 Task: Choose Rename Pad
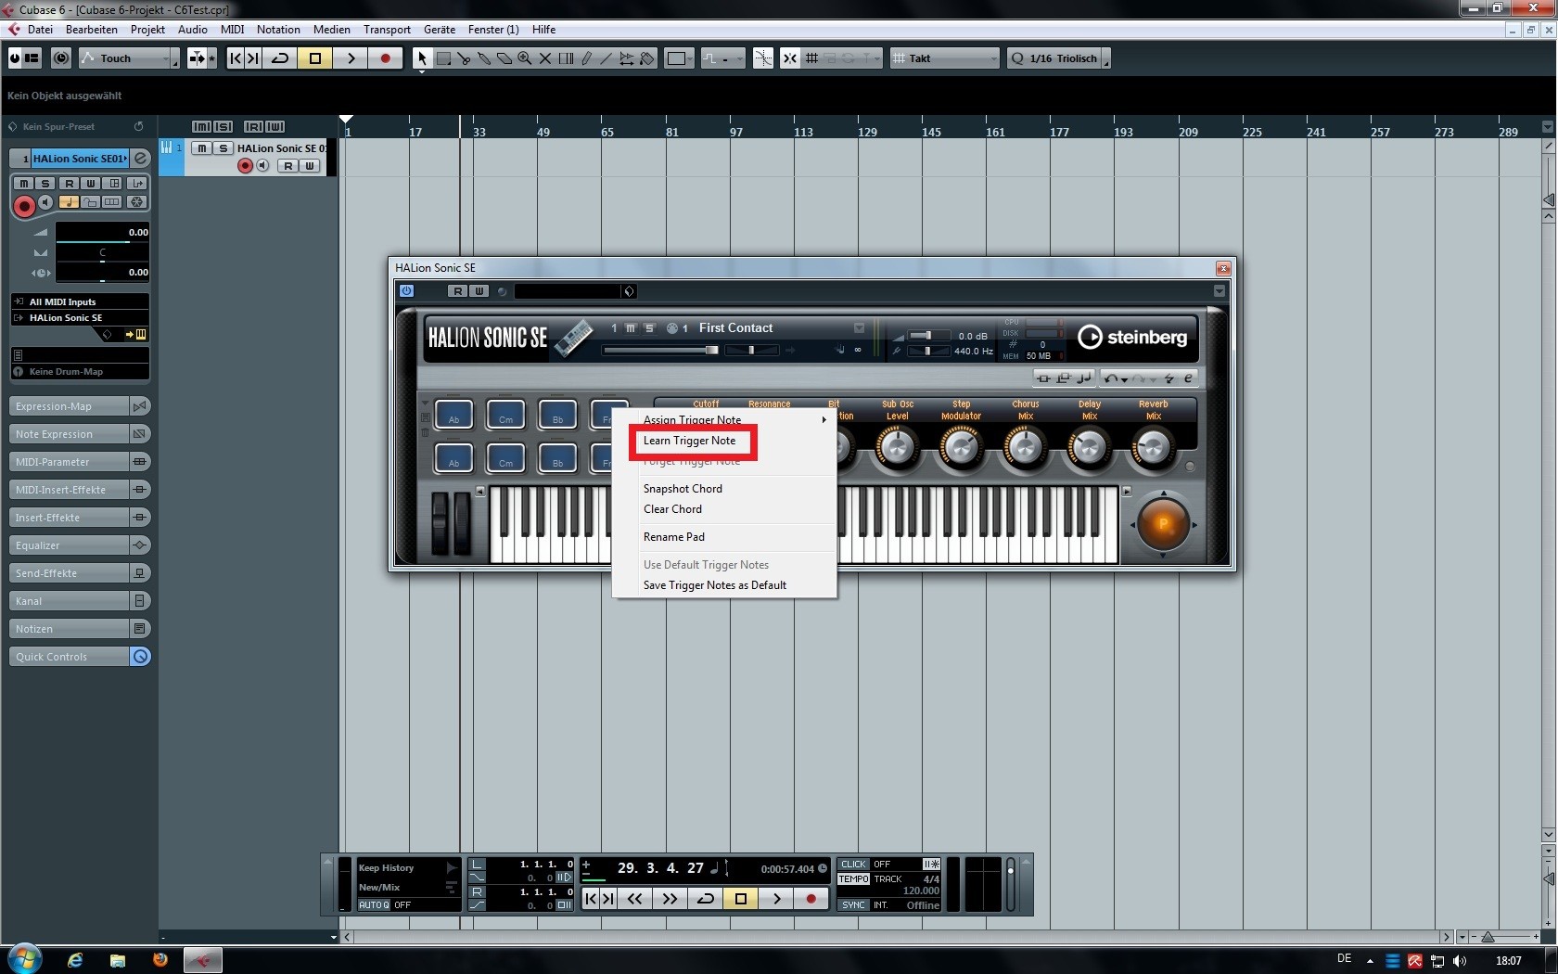pyautogui.click(x=724, y=537)
